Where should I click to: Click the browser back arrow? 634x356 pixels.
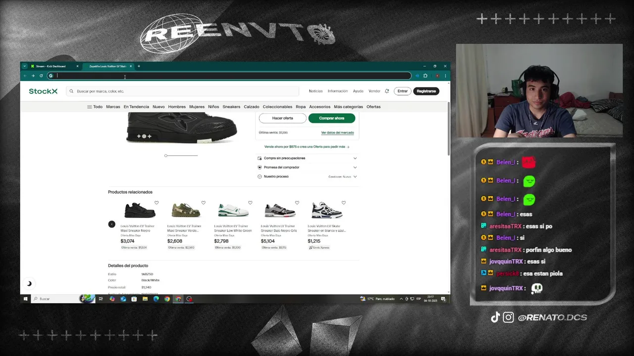coord(25,76)
